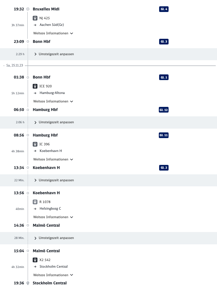
Task: Open Umsteigezeit anpassen for 2:29 h transfer
Action: [x=54, y=54]
